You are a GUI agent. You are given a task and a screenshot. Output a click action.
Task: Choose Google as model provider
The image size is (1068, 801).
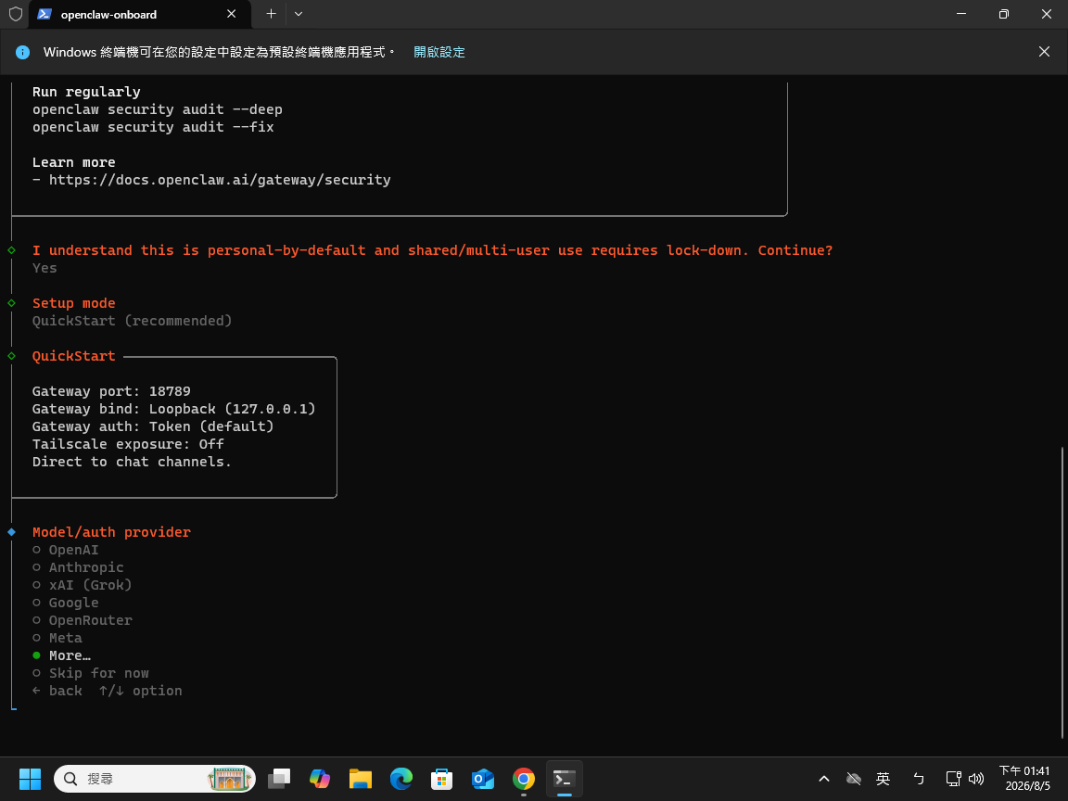point(66,603)
